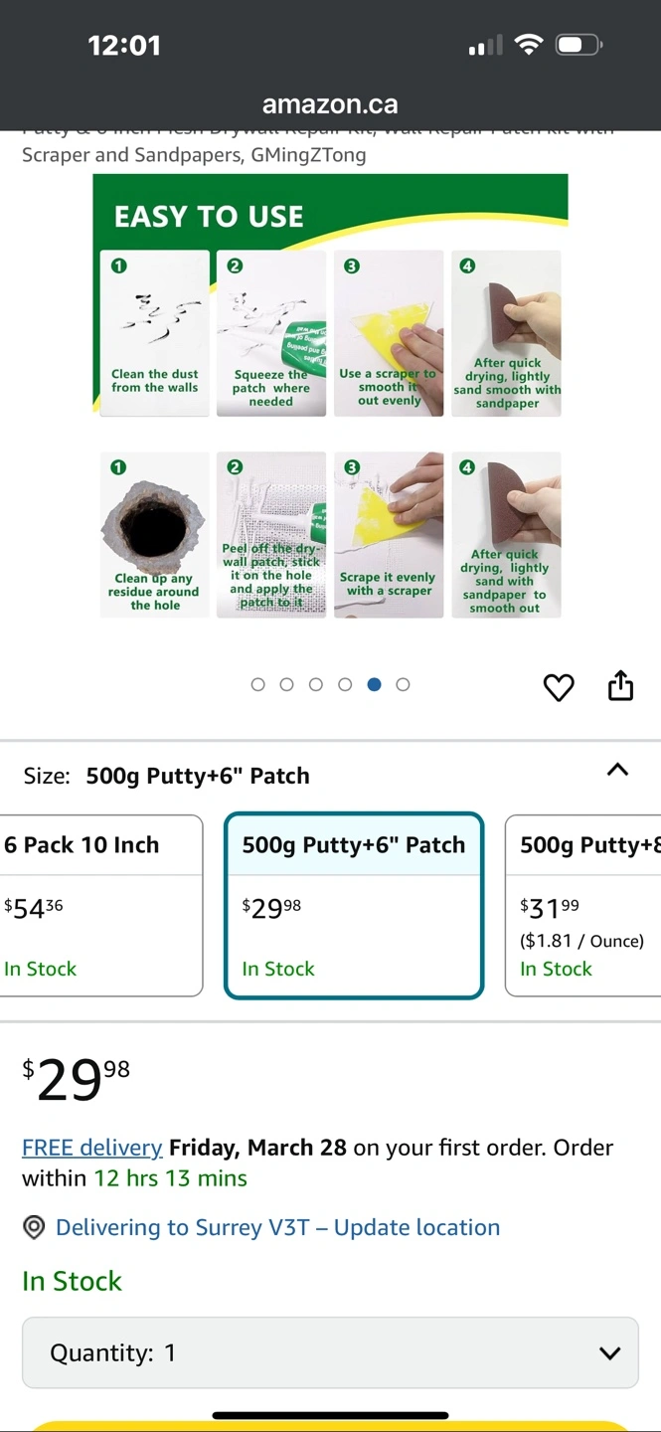Open the FREE delivery link
This screenshot has width=661, height=1432.
pyautogui.click(x=92, y=1148)
